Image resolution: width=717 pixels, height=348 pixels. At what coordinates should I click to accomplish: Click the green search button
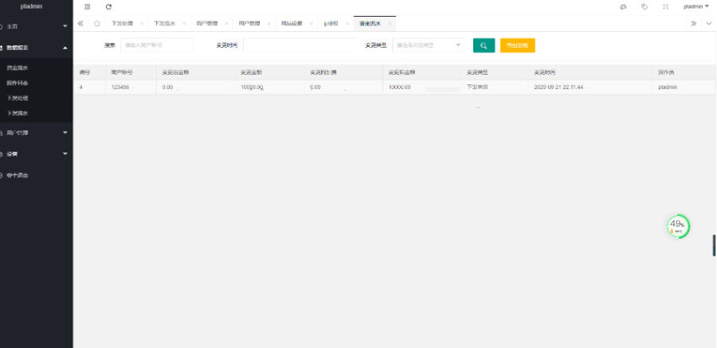(484, 45)
